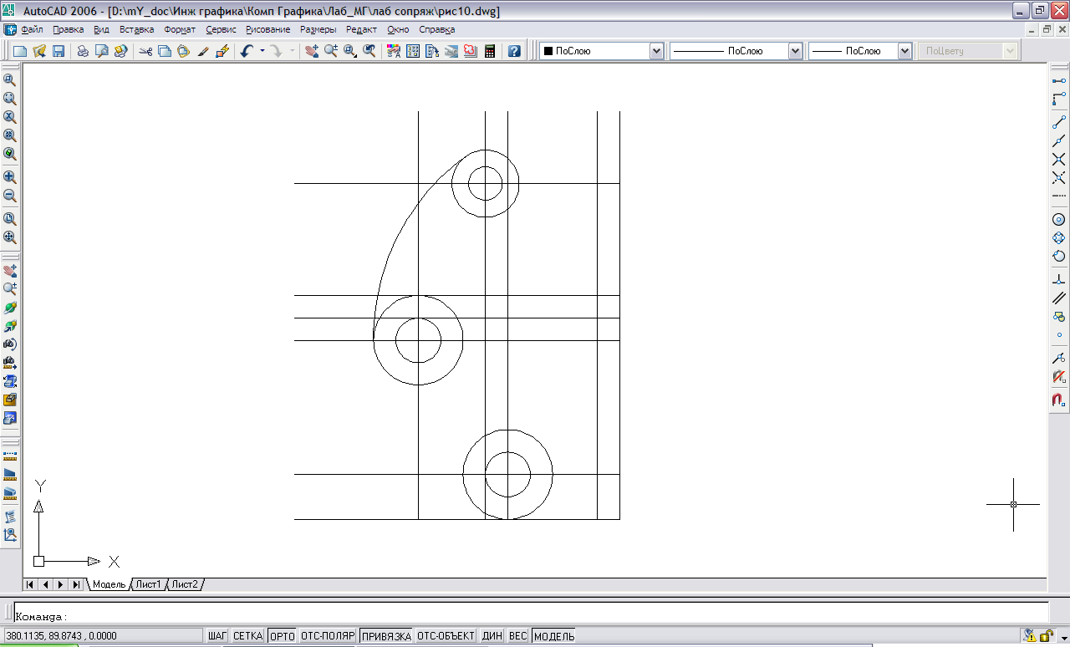Expand the undo history dropdown arrow

coord(262,51)
